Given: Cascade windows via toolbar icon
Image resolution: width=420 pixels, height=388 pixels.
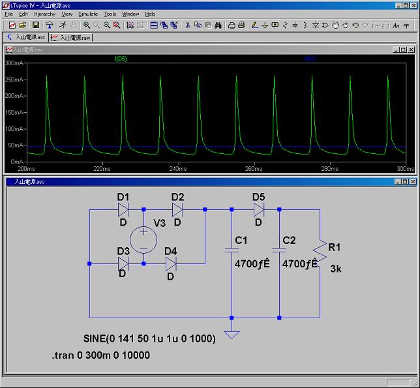Looking at the screenshot, I should pyautogui.click(x=164, y=25).
